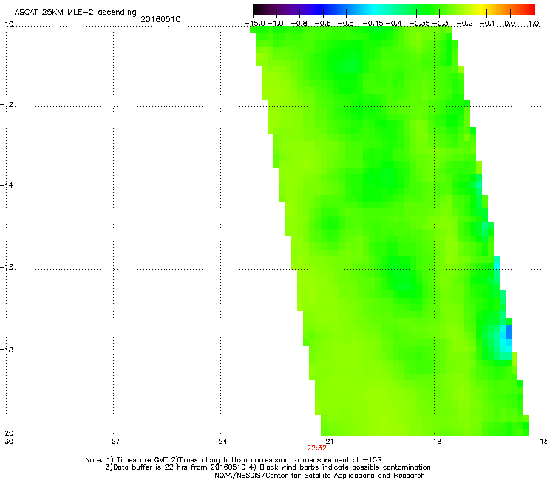Click the -15.0 colorbar tick label
This screenshot has height=480, width=547.
click(x=255, y=24)
